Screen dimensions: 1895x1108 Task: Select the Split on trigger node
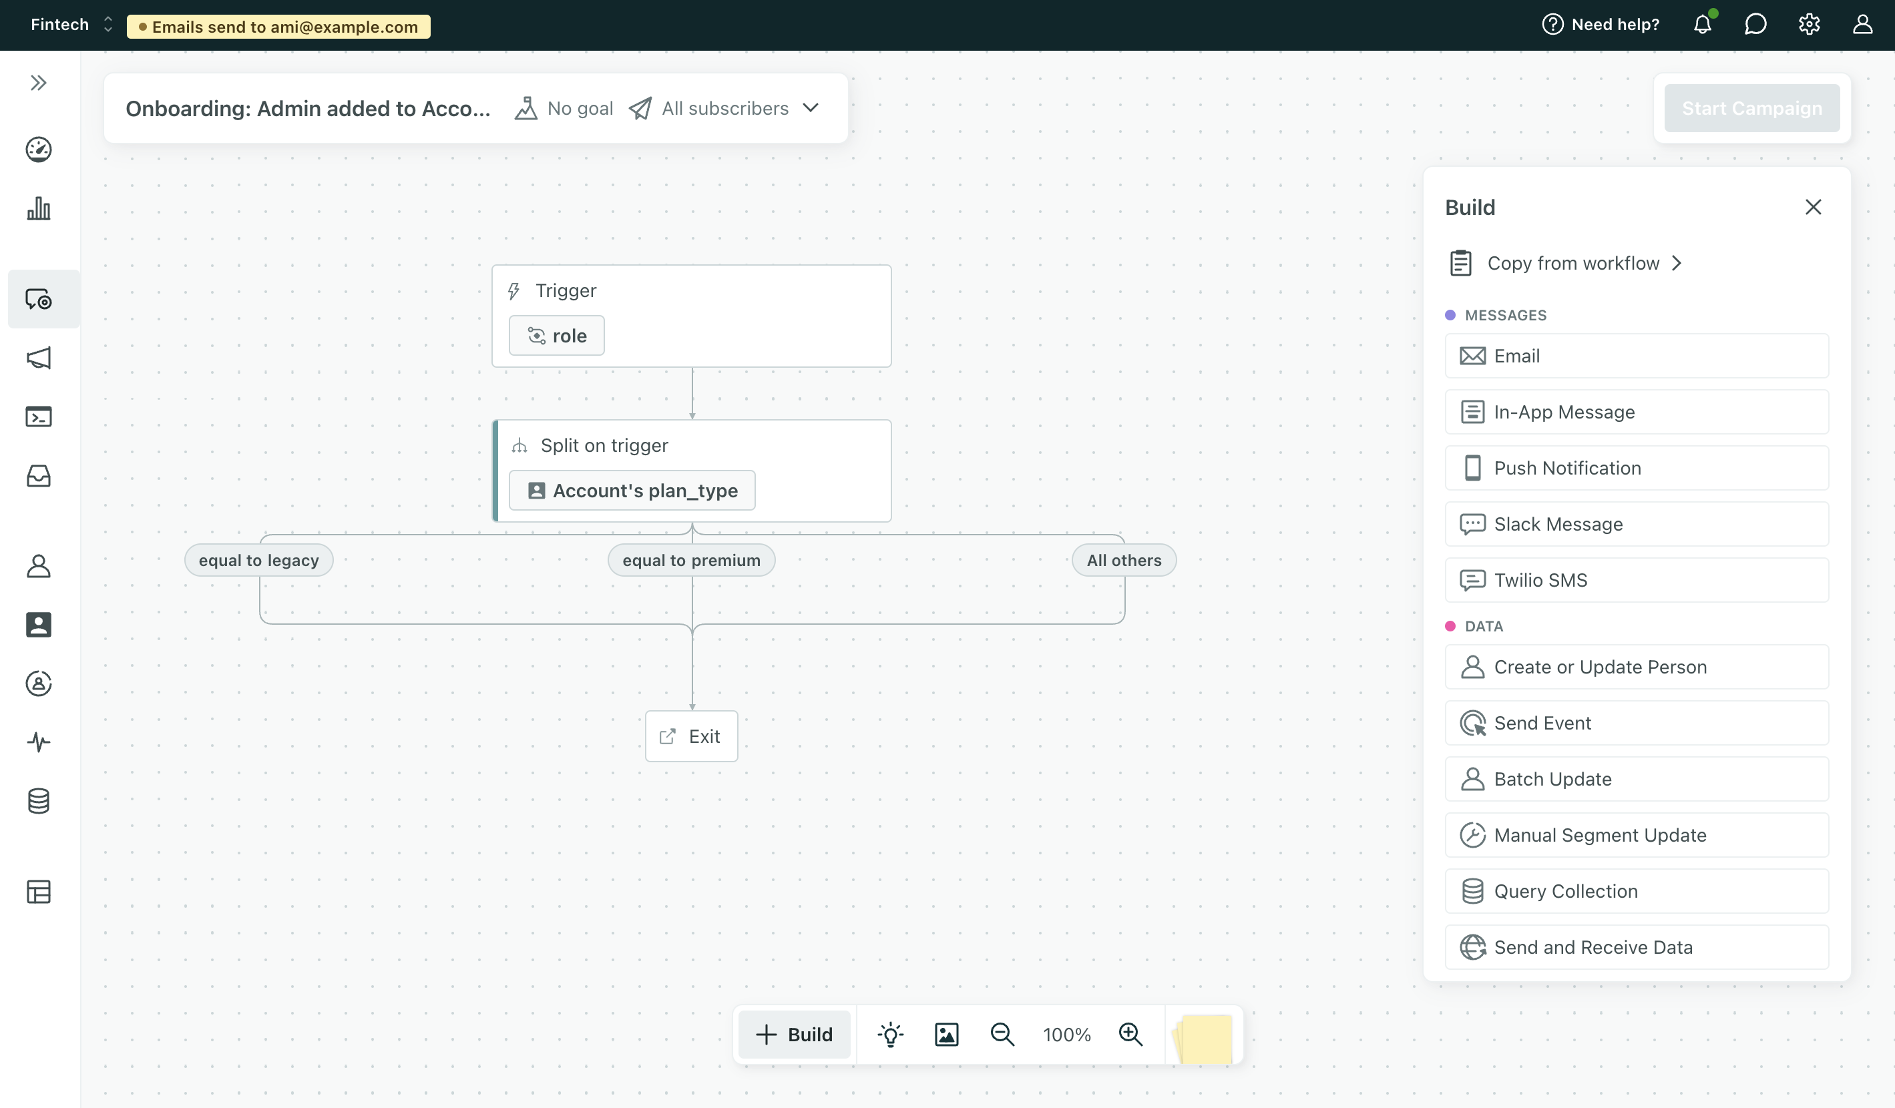(691, 446)
